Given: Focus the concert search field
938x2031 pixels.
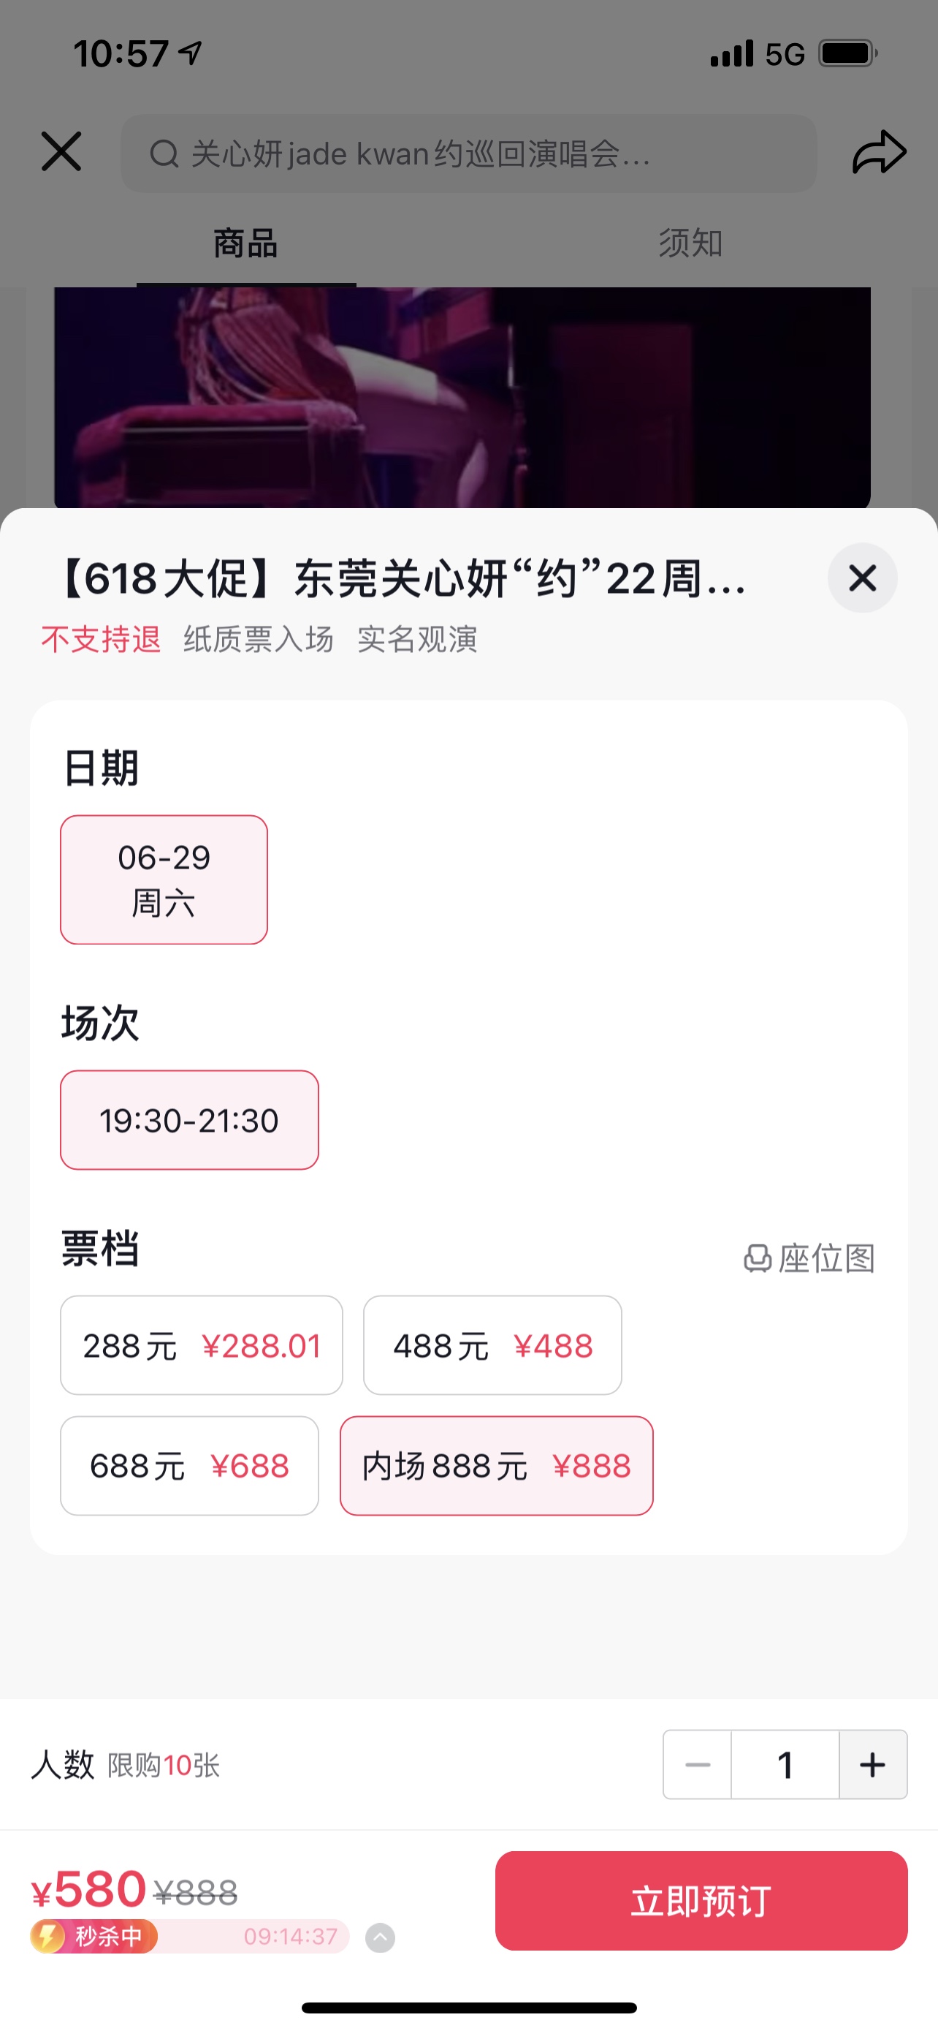Looking at the screenshot, I should pos(468,154).
